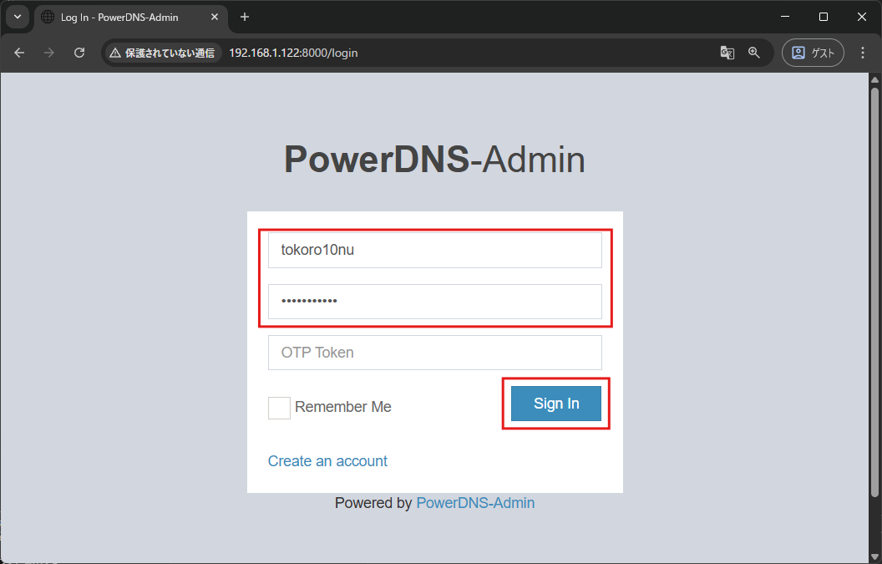882x564 pixels.
Task: Open the guest profile button
Action: (813, 53)
